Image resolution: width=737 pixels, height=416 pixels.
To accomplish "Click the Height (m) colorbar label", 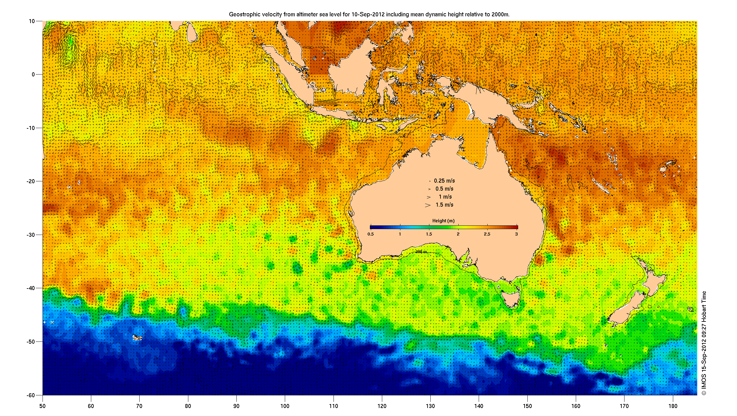I will click(x=443, y=221).
